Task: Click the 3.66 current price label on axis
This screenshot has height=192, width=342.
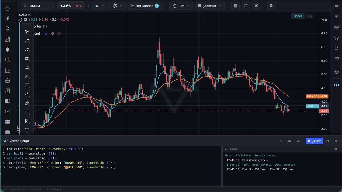Action: click(x=323, y=111)
